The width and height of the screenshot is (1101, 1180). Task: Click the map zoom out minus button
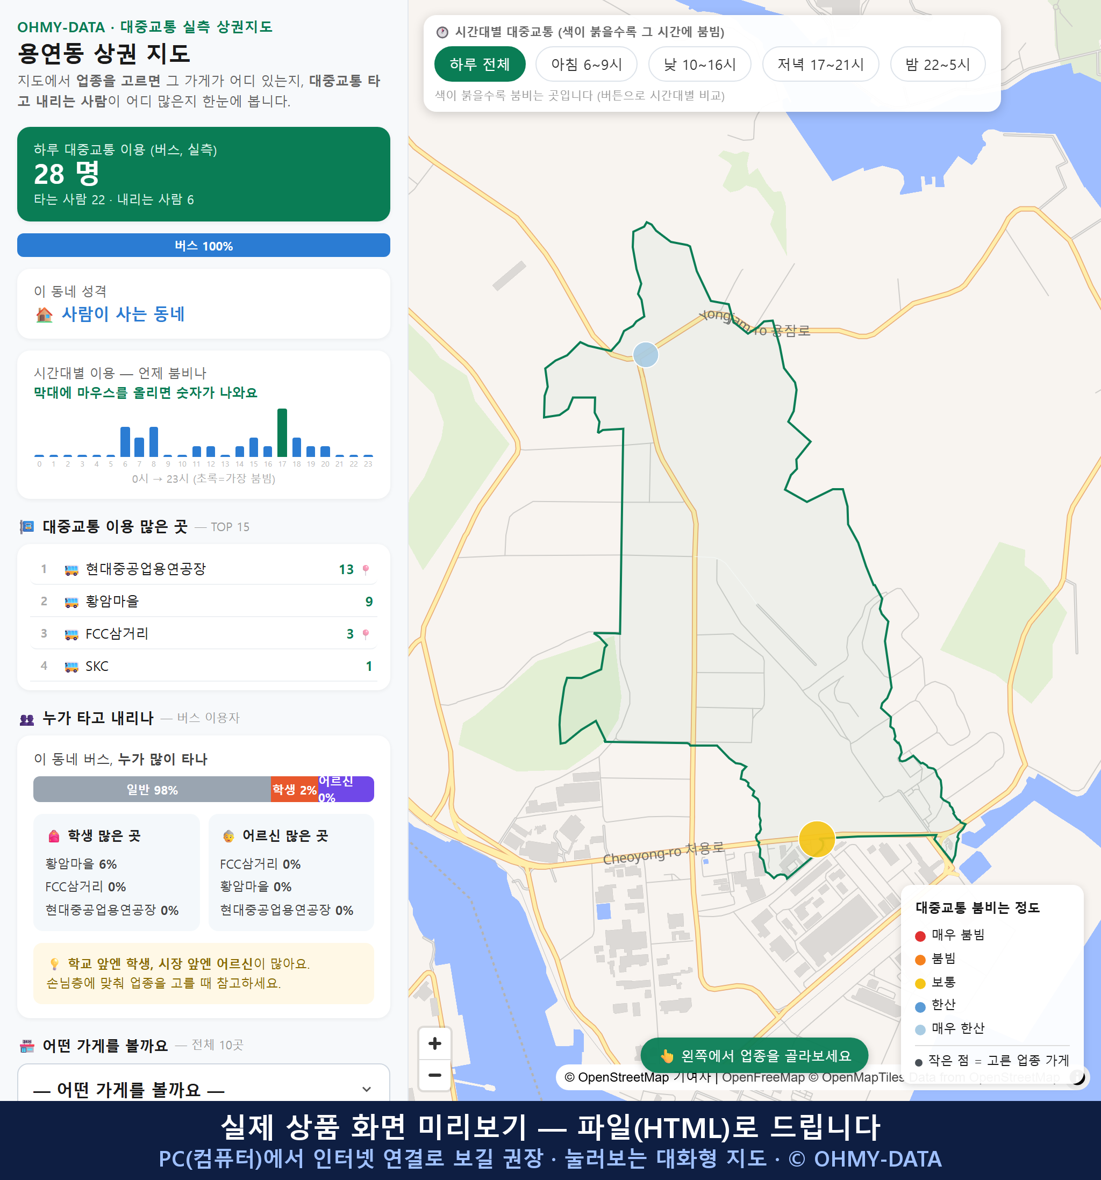434,1075
